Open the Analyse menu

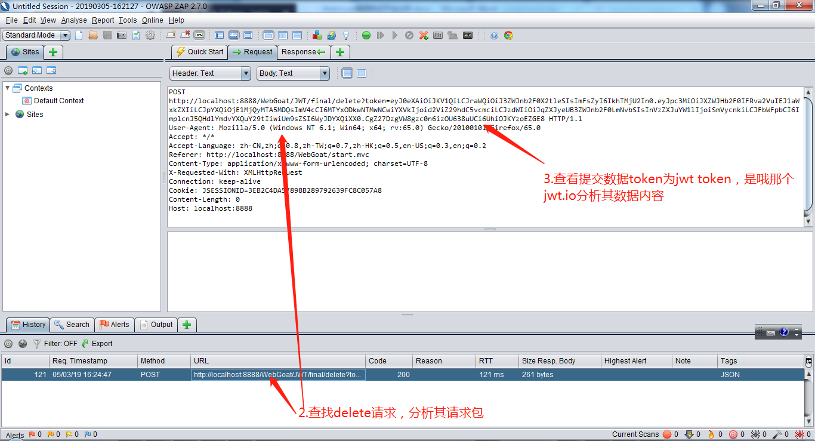(x=74, y=20)
